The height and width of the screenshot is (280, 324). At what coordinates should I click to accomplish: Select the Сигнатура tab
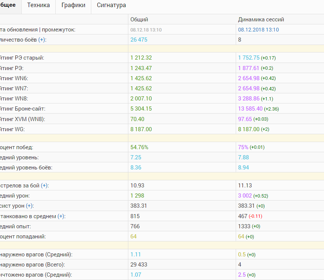point(111,5)
